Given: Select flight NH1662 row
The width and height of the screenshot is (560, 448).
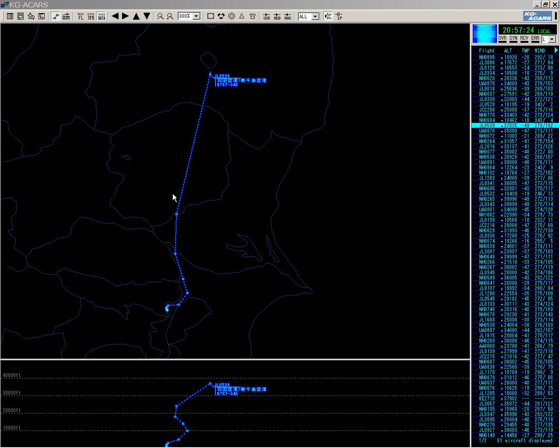Looking at the screenshot, I should pyautogui.click(x=515, y=215).
